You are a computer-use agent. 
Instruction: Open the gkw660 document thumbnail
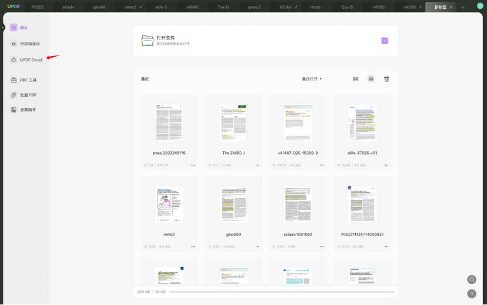pos(233,204)
